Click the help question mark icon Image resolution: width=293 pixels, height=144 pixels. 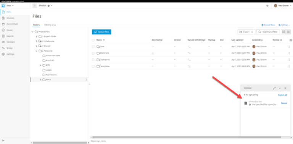[267, 6]
